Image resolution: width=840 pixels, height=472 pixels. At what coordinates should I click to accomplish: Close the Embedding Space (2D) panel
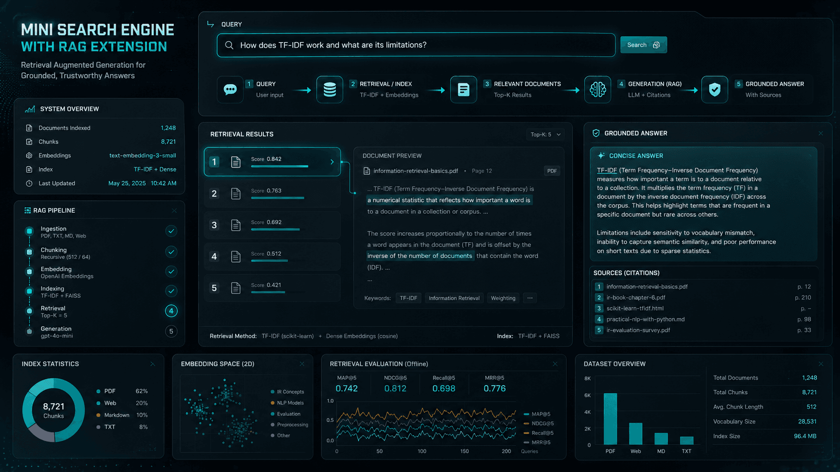(302, 364)
